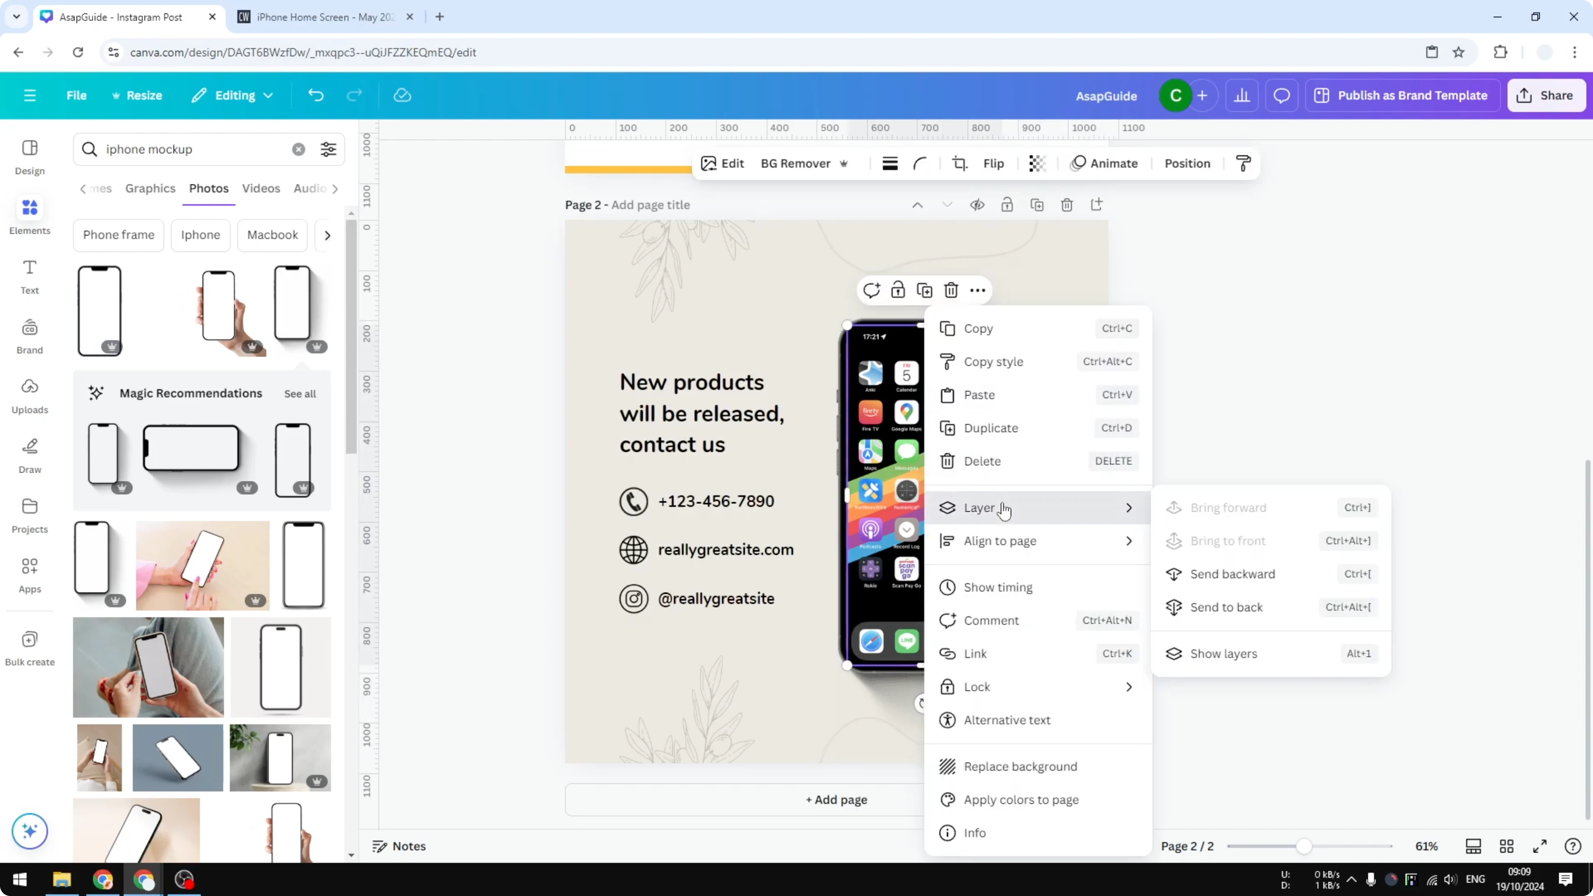Expand the BG Remover dropdown arrow
Screen dimensions: 1593x896
coord(845,163)
